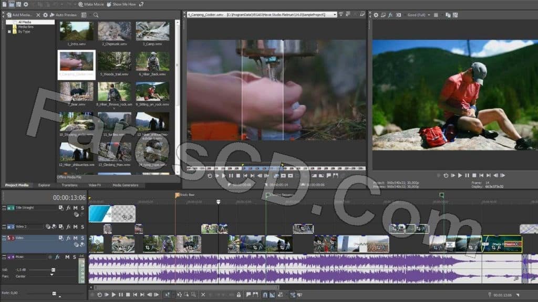Select the 5_Woods_trail.wmv media thumbnail
Viewport: 538px width, 302px height.
coord(114,63)
